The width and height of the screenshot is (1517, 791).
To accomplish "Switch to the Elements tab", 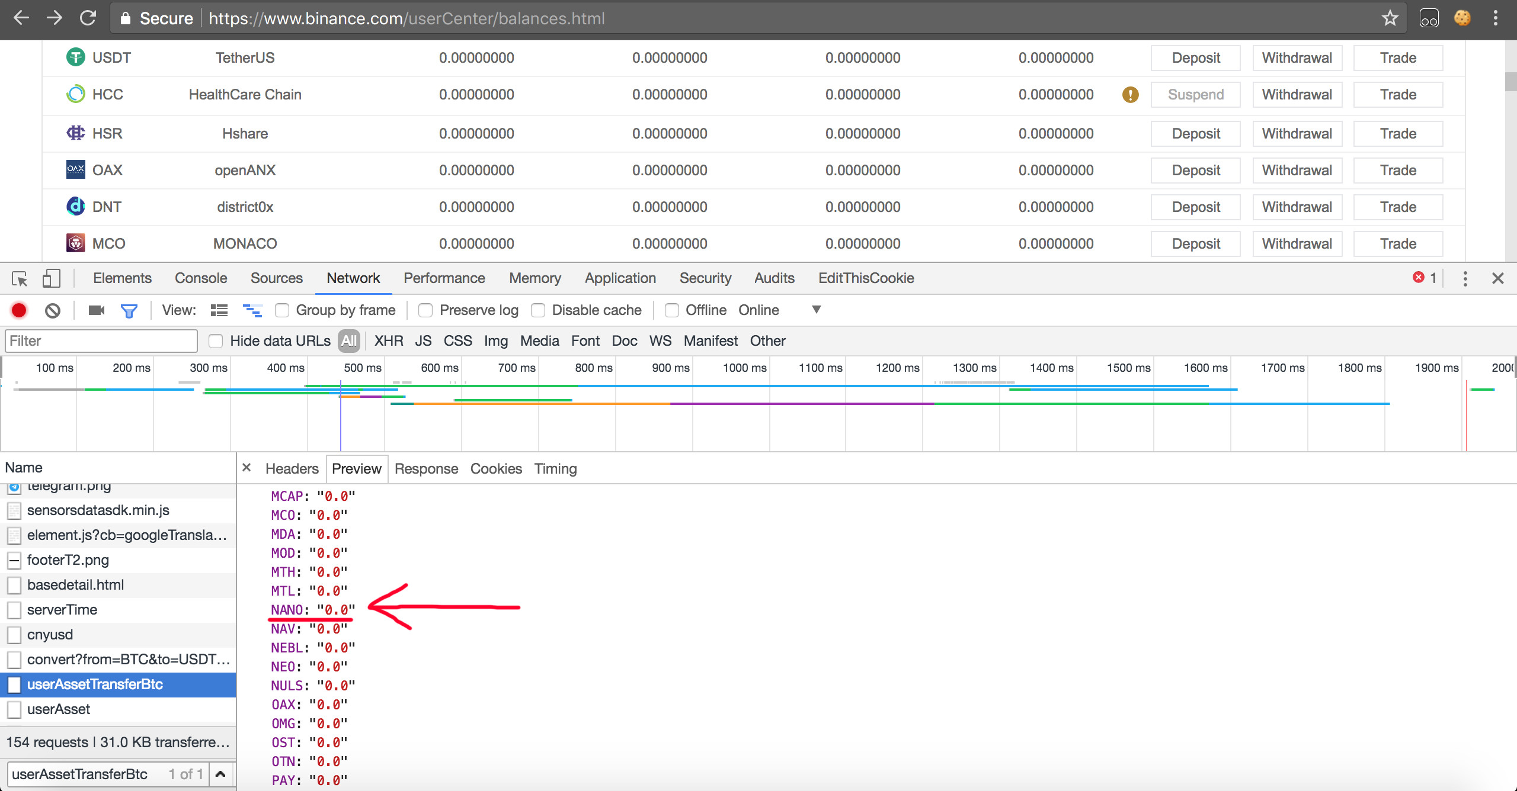I will pyautogui.click(x=122, y=278).
